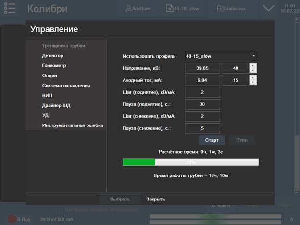Screen dimensions: 300x225
Task: Expand the top bar chevron arrow
Action: click(x=269, y=9)
